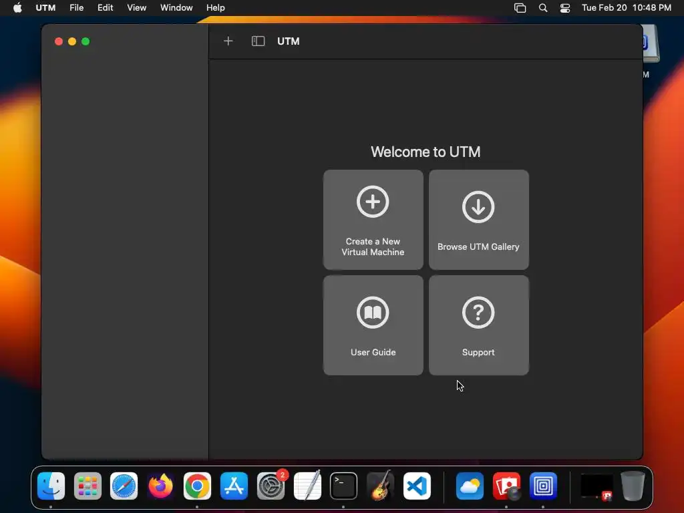
Task: Open the red photo app in Dock
Action: (x=506, y=486)
